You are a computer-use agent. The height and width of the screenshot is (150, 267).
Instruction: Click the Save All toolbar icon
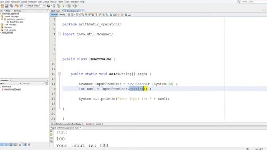[x=11, y=6]
